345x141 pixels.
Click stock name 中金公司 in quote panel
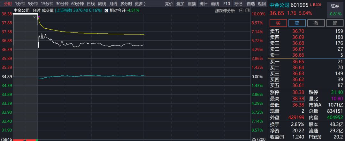(x=280, y=5)
